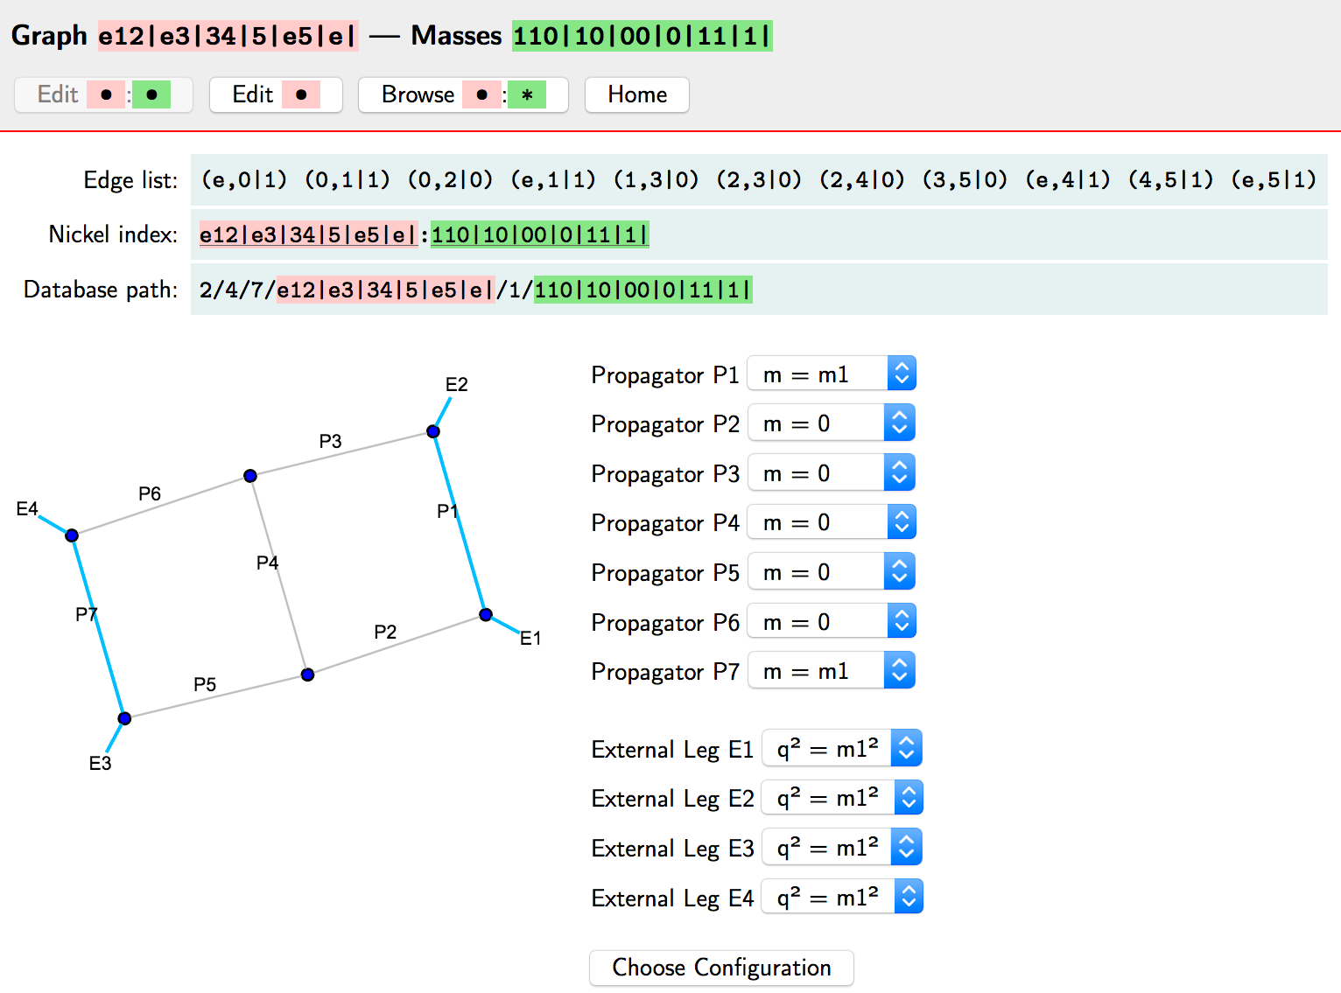
Task: Open the Propagator P3 mass dropdown
Action: (832, 473)
